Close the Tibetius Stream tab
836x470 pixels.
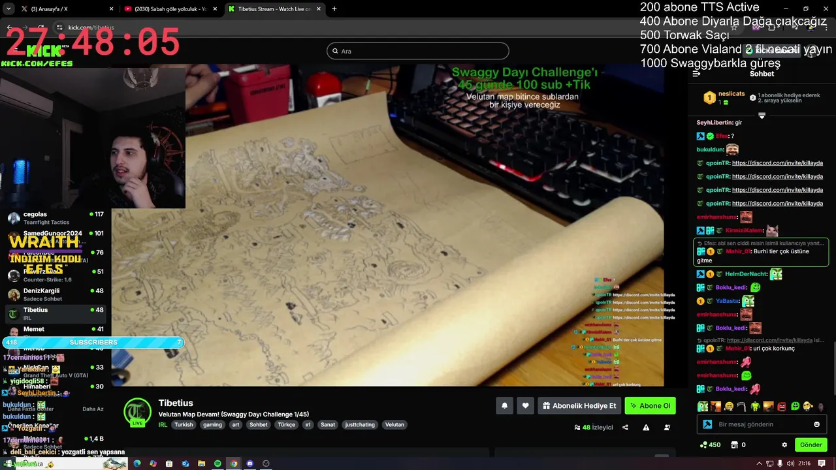point(319,9)
